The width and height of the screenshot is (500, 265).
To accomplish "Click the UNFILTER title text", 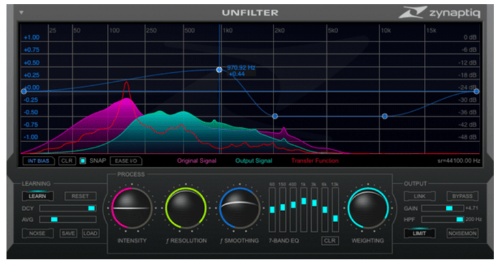I will pos(250,13).
